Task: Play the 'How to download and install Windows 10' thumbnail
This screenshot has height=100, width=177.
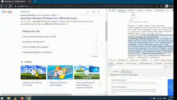Action: point(87,72)
